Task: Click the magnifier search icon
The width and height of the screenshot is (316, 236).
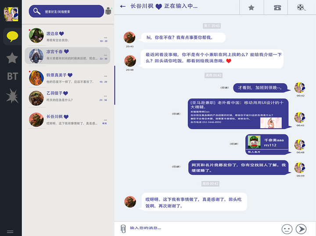Action: pos(37,11)
